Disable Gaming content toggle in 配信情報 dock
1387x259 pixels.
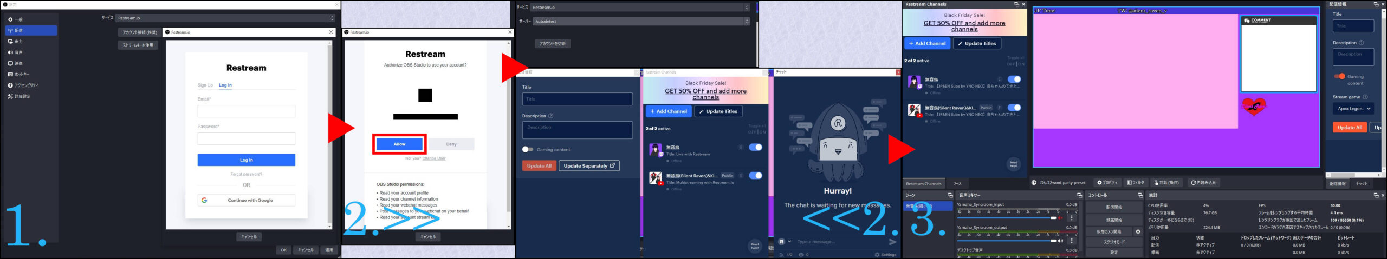[1340, 76]
